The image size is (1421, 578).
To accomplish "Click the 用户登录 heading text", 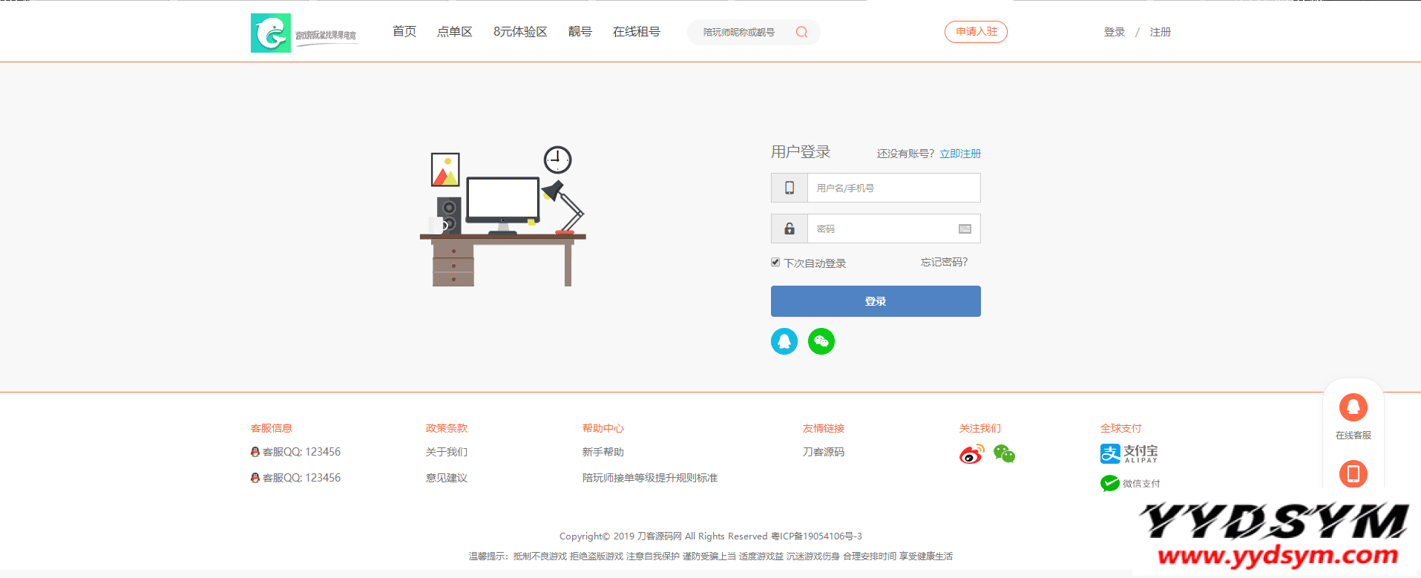I will [801, 152].
